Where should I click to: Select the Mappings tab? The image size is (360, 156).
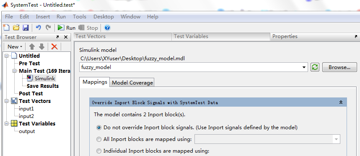point(95,82)
